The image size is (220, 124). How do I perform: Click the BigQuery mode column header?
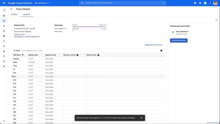[x=51, y=55]
